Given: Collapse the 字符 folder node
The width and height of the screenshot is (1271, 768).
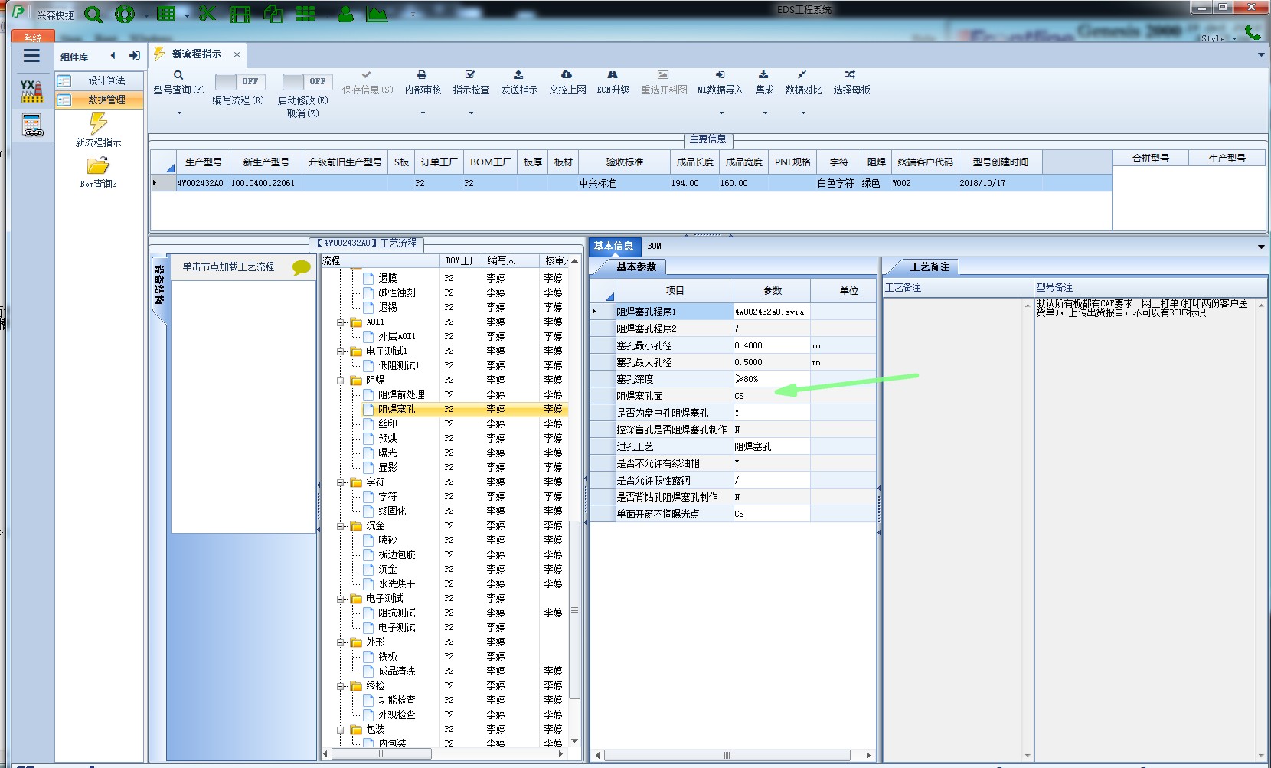Looking at the screenshot, I should (341, 482).
